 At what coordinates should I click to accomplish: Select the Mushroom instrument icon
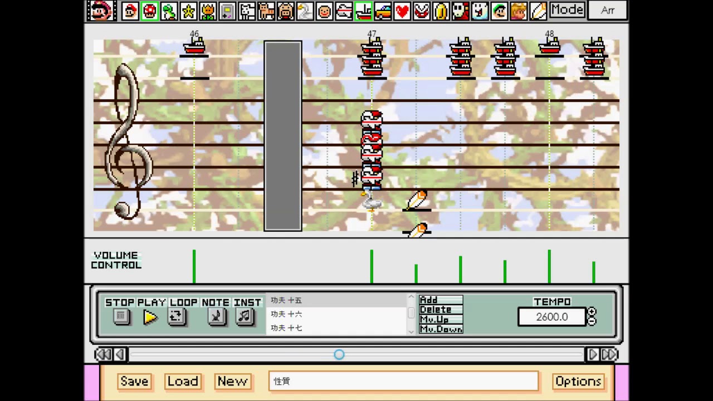tap(149, 11)
